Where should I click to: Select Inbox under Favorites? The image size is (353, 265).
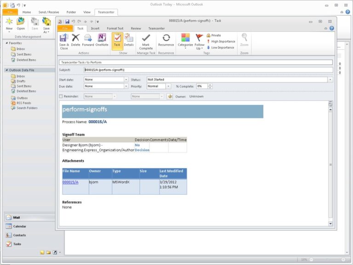(21, 49)
